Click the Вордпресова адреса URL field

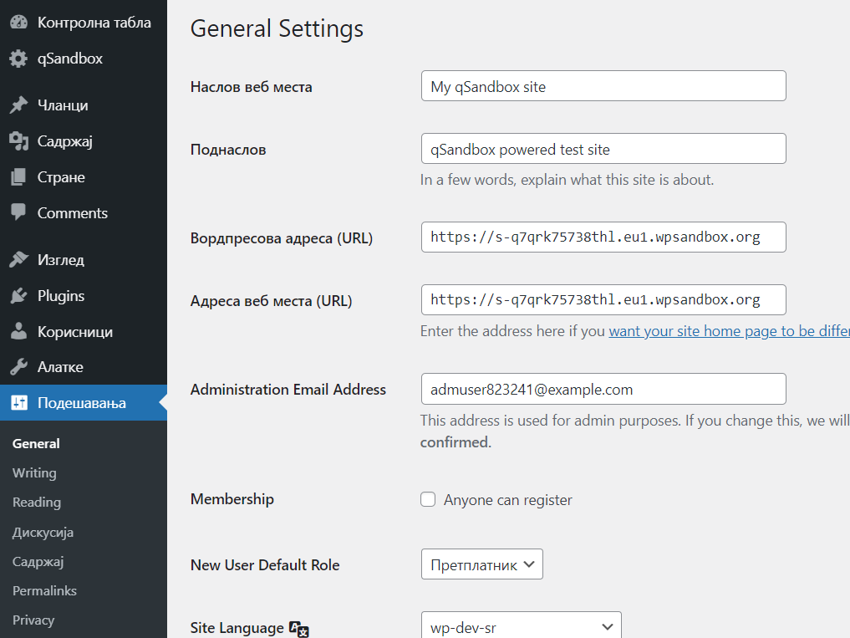pos(603,237)
